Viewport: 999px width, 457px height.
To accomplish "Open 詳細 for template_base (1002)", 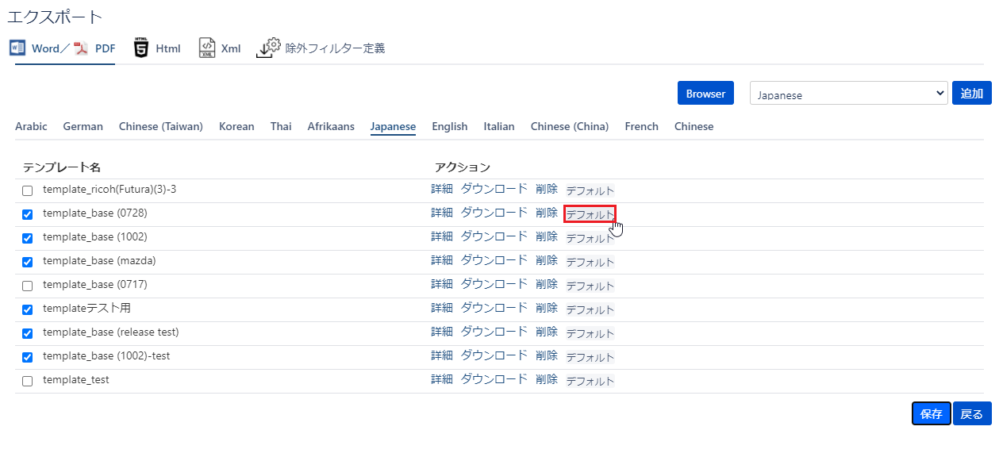I will 442,236.
